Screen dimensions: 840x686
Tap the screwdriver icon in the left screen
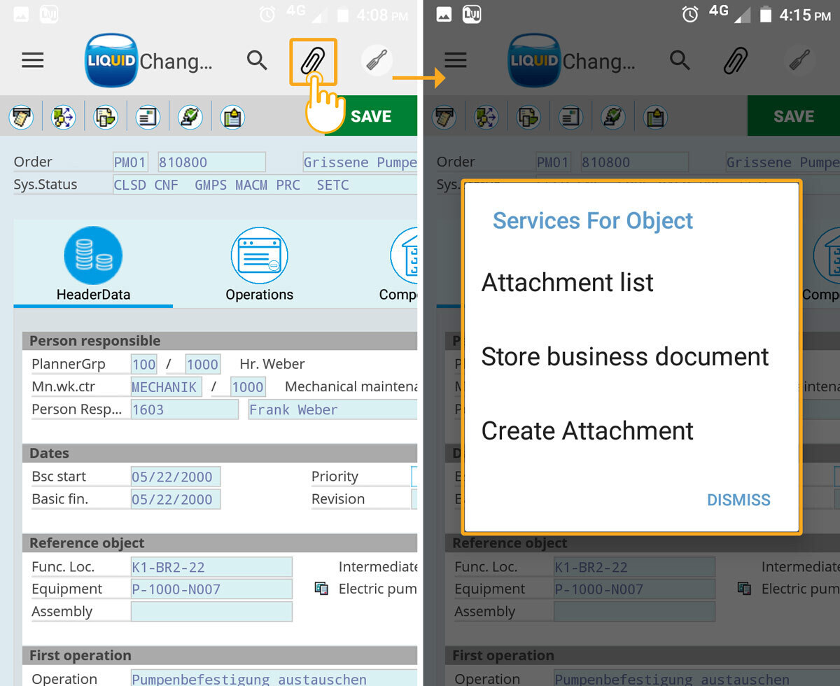point(377,61)
